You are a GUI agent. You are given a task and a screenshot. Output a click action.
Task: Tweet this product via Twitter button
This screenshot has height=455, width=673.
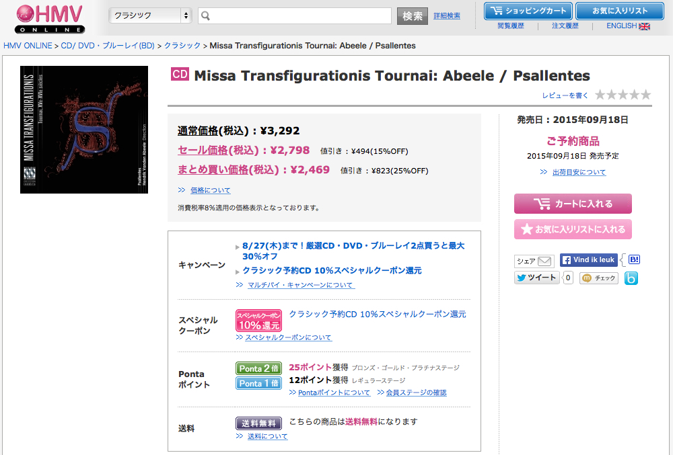(537, 278)
